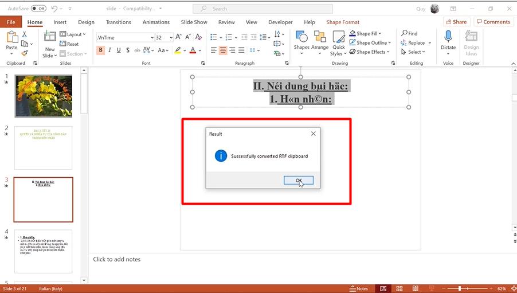Switch to the Shape Format tab
The image size is (517, 293).
coord(343,22)
